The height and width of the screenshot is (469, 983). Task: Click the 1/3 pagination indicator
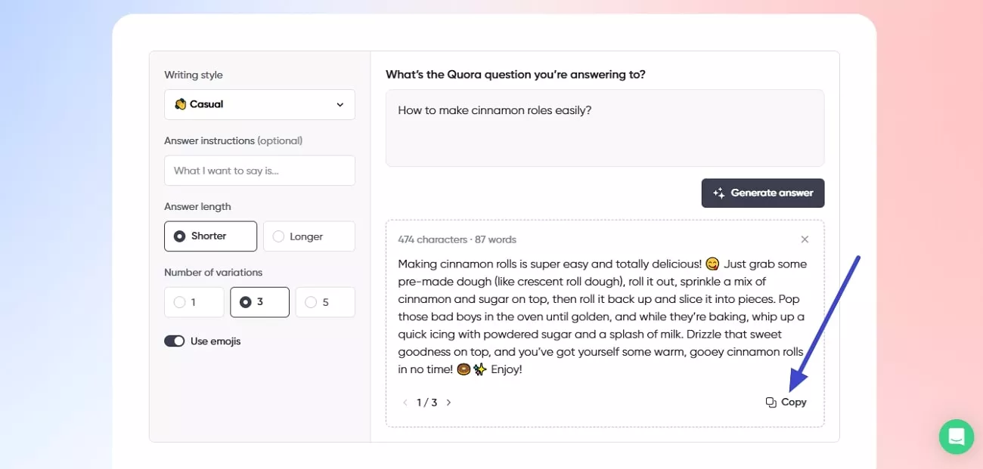426,403
